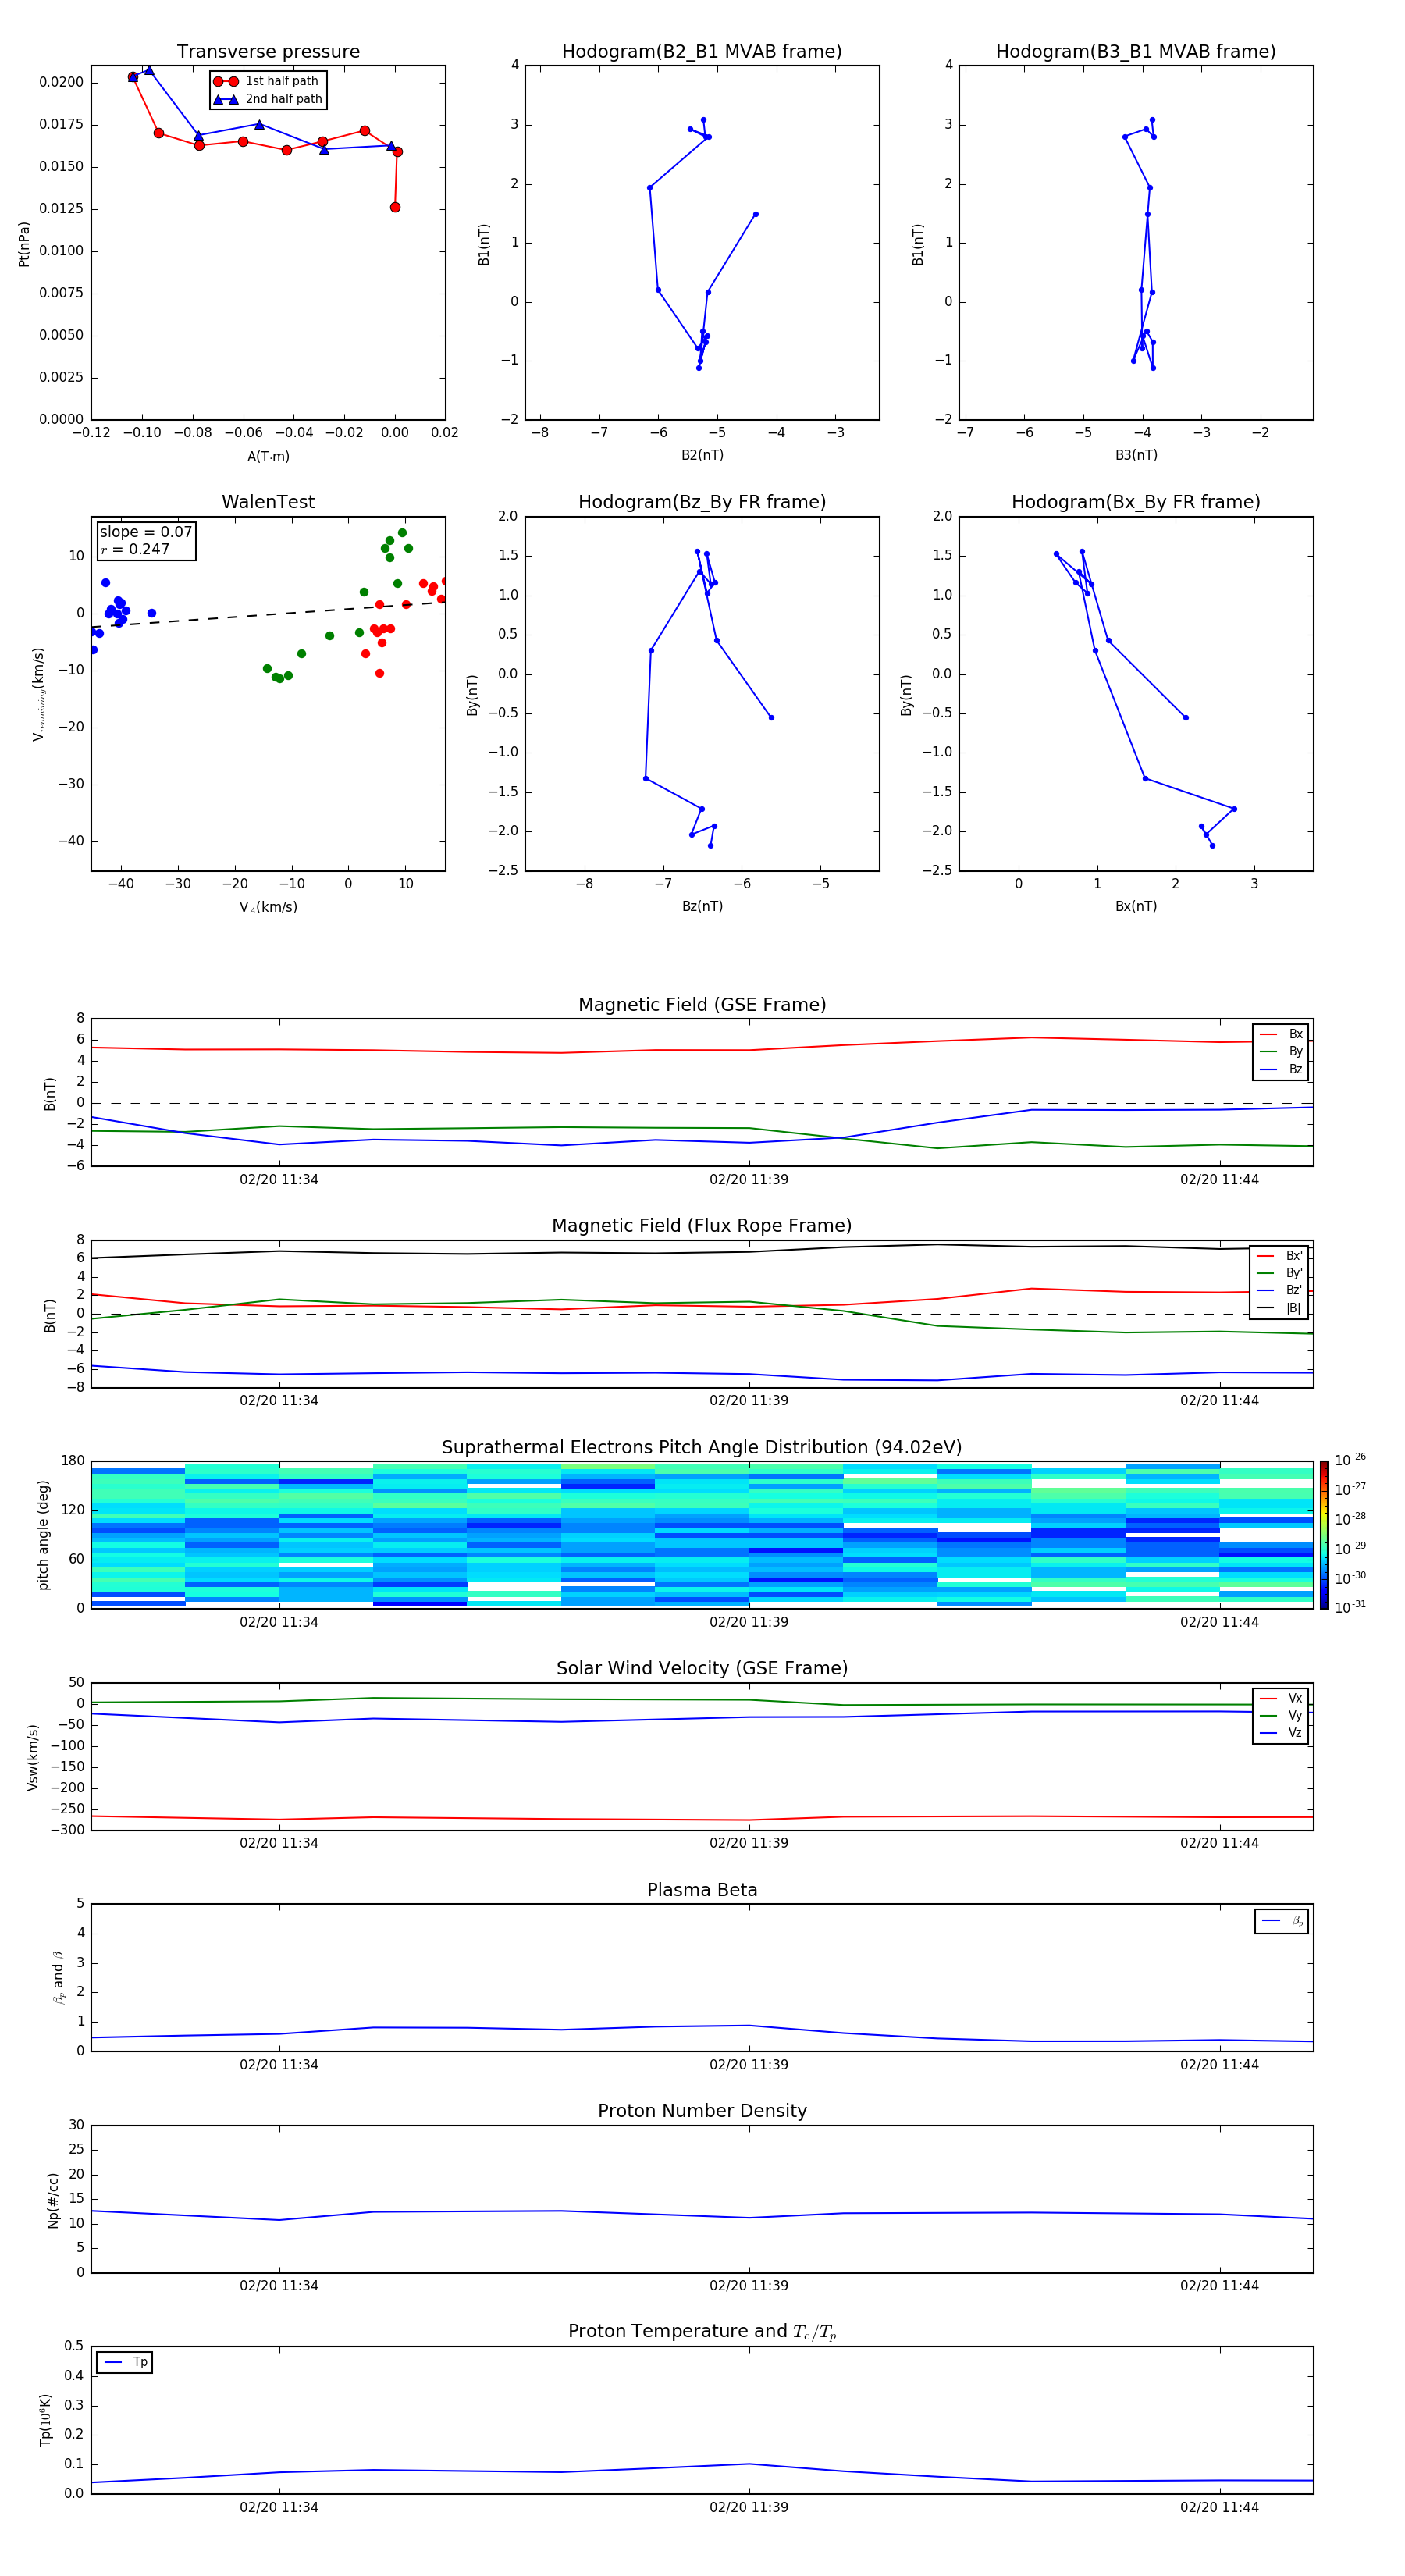Click the red point lowest in Transverse pressure plot
1405x2576 pixels.
395,207
